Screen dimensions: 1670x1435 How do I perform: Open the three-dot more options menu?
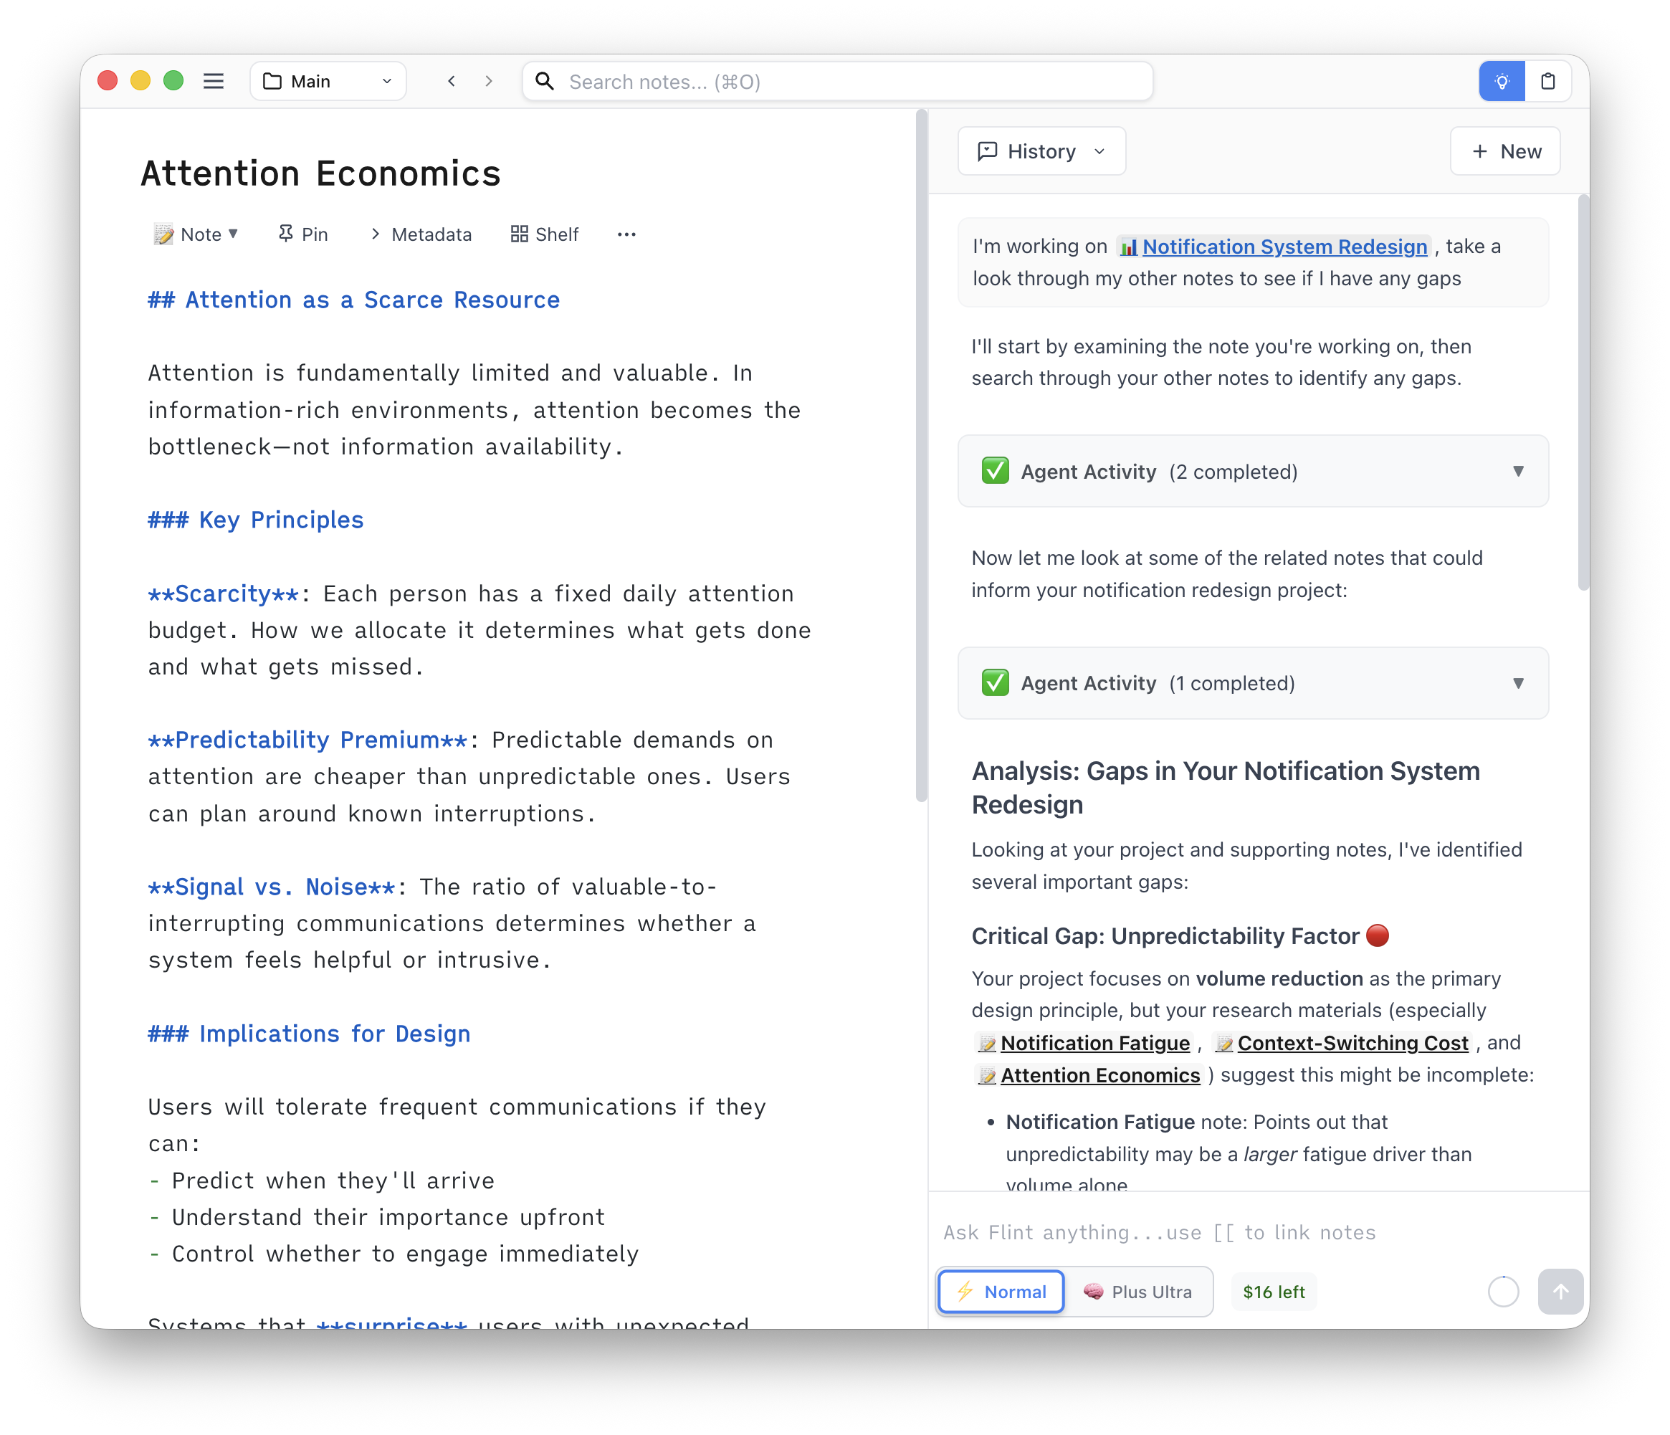point(626,234)
